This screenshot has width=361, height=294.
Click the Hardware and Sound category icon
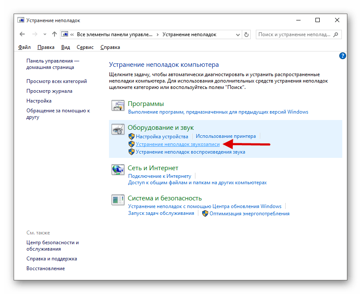click(117, 130)
